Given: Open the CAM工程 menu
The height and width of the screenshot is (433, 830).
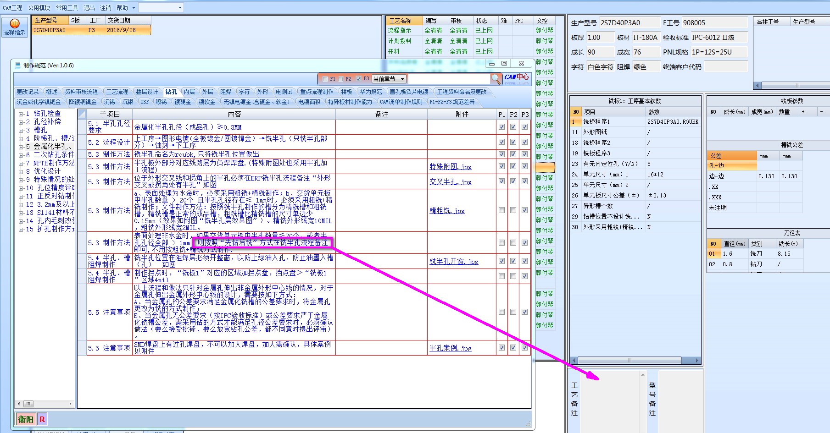Looking at the screenshot, I should [12, 8].
